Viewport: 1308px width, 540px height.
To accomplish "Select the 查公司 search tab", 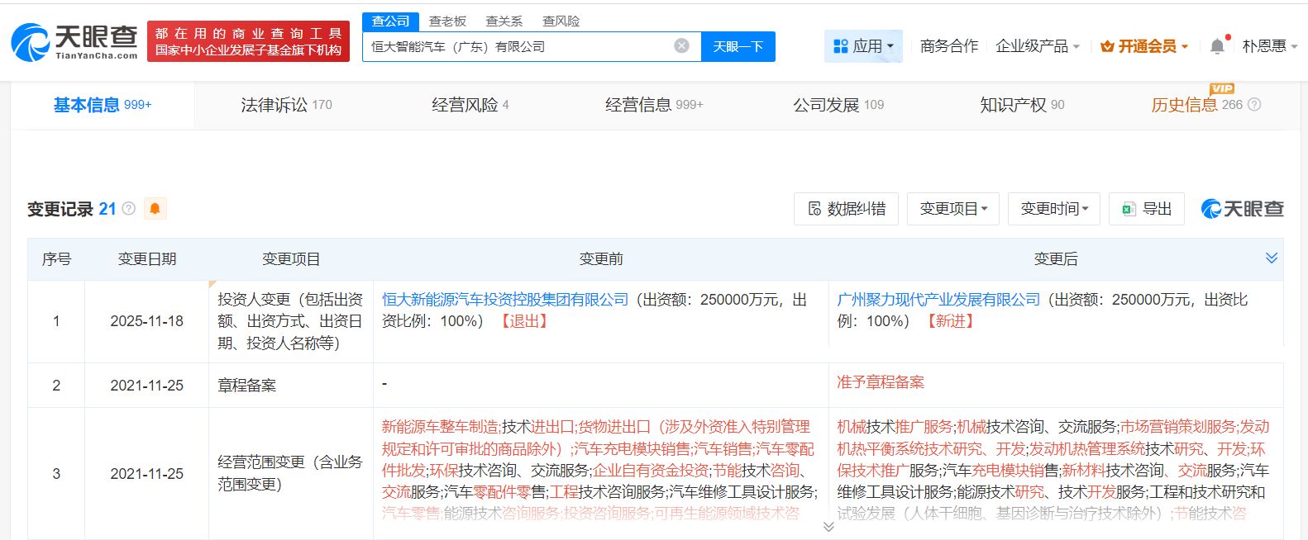I will tap(390, 21).
